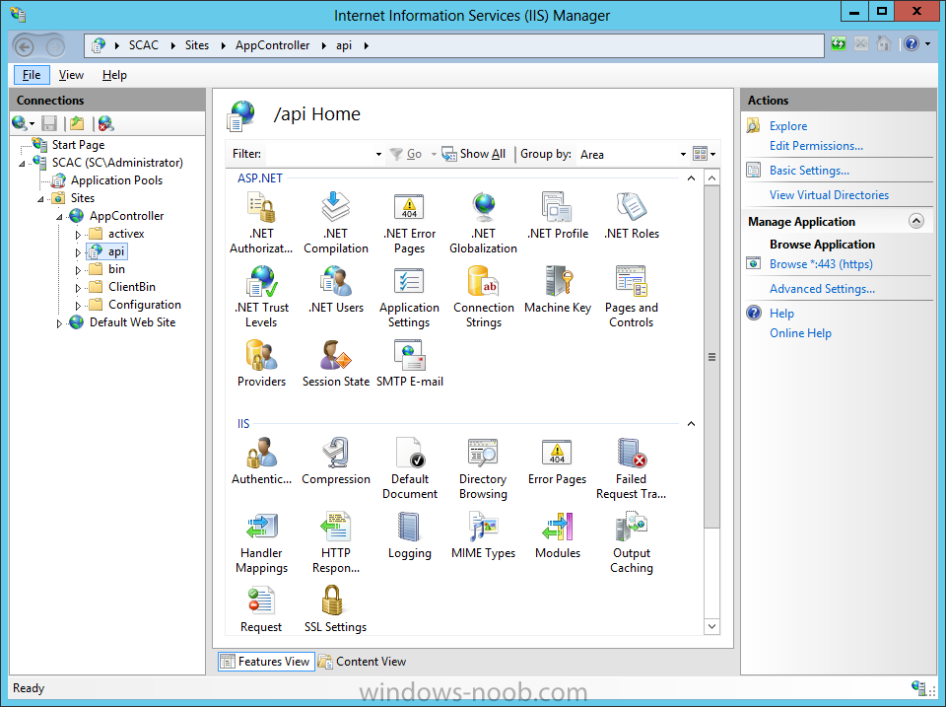
Task: Open the Directory Browsing feature
Action: pos(483,468)
